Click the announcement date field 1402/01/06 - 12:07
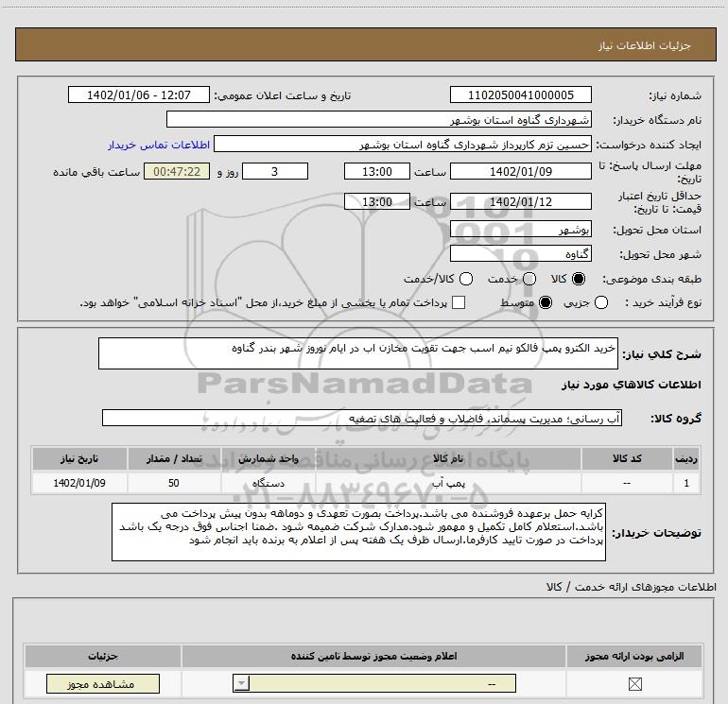The image size is (728, 704). point(139,94)
